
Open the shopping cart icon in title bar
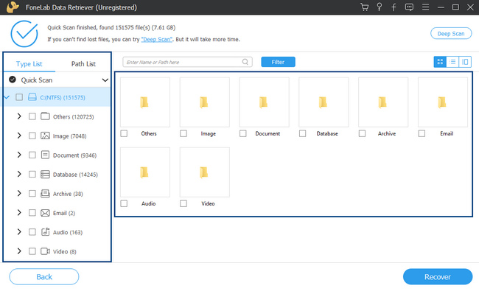(364, 7)
